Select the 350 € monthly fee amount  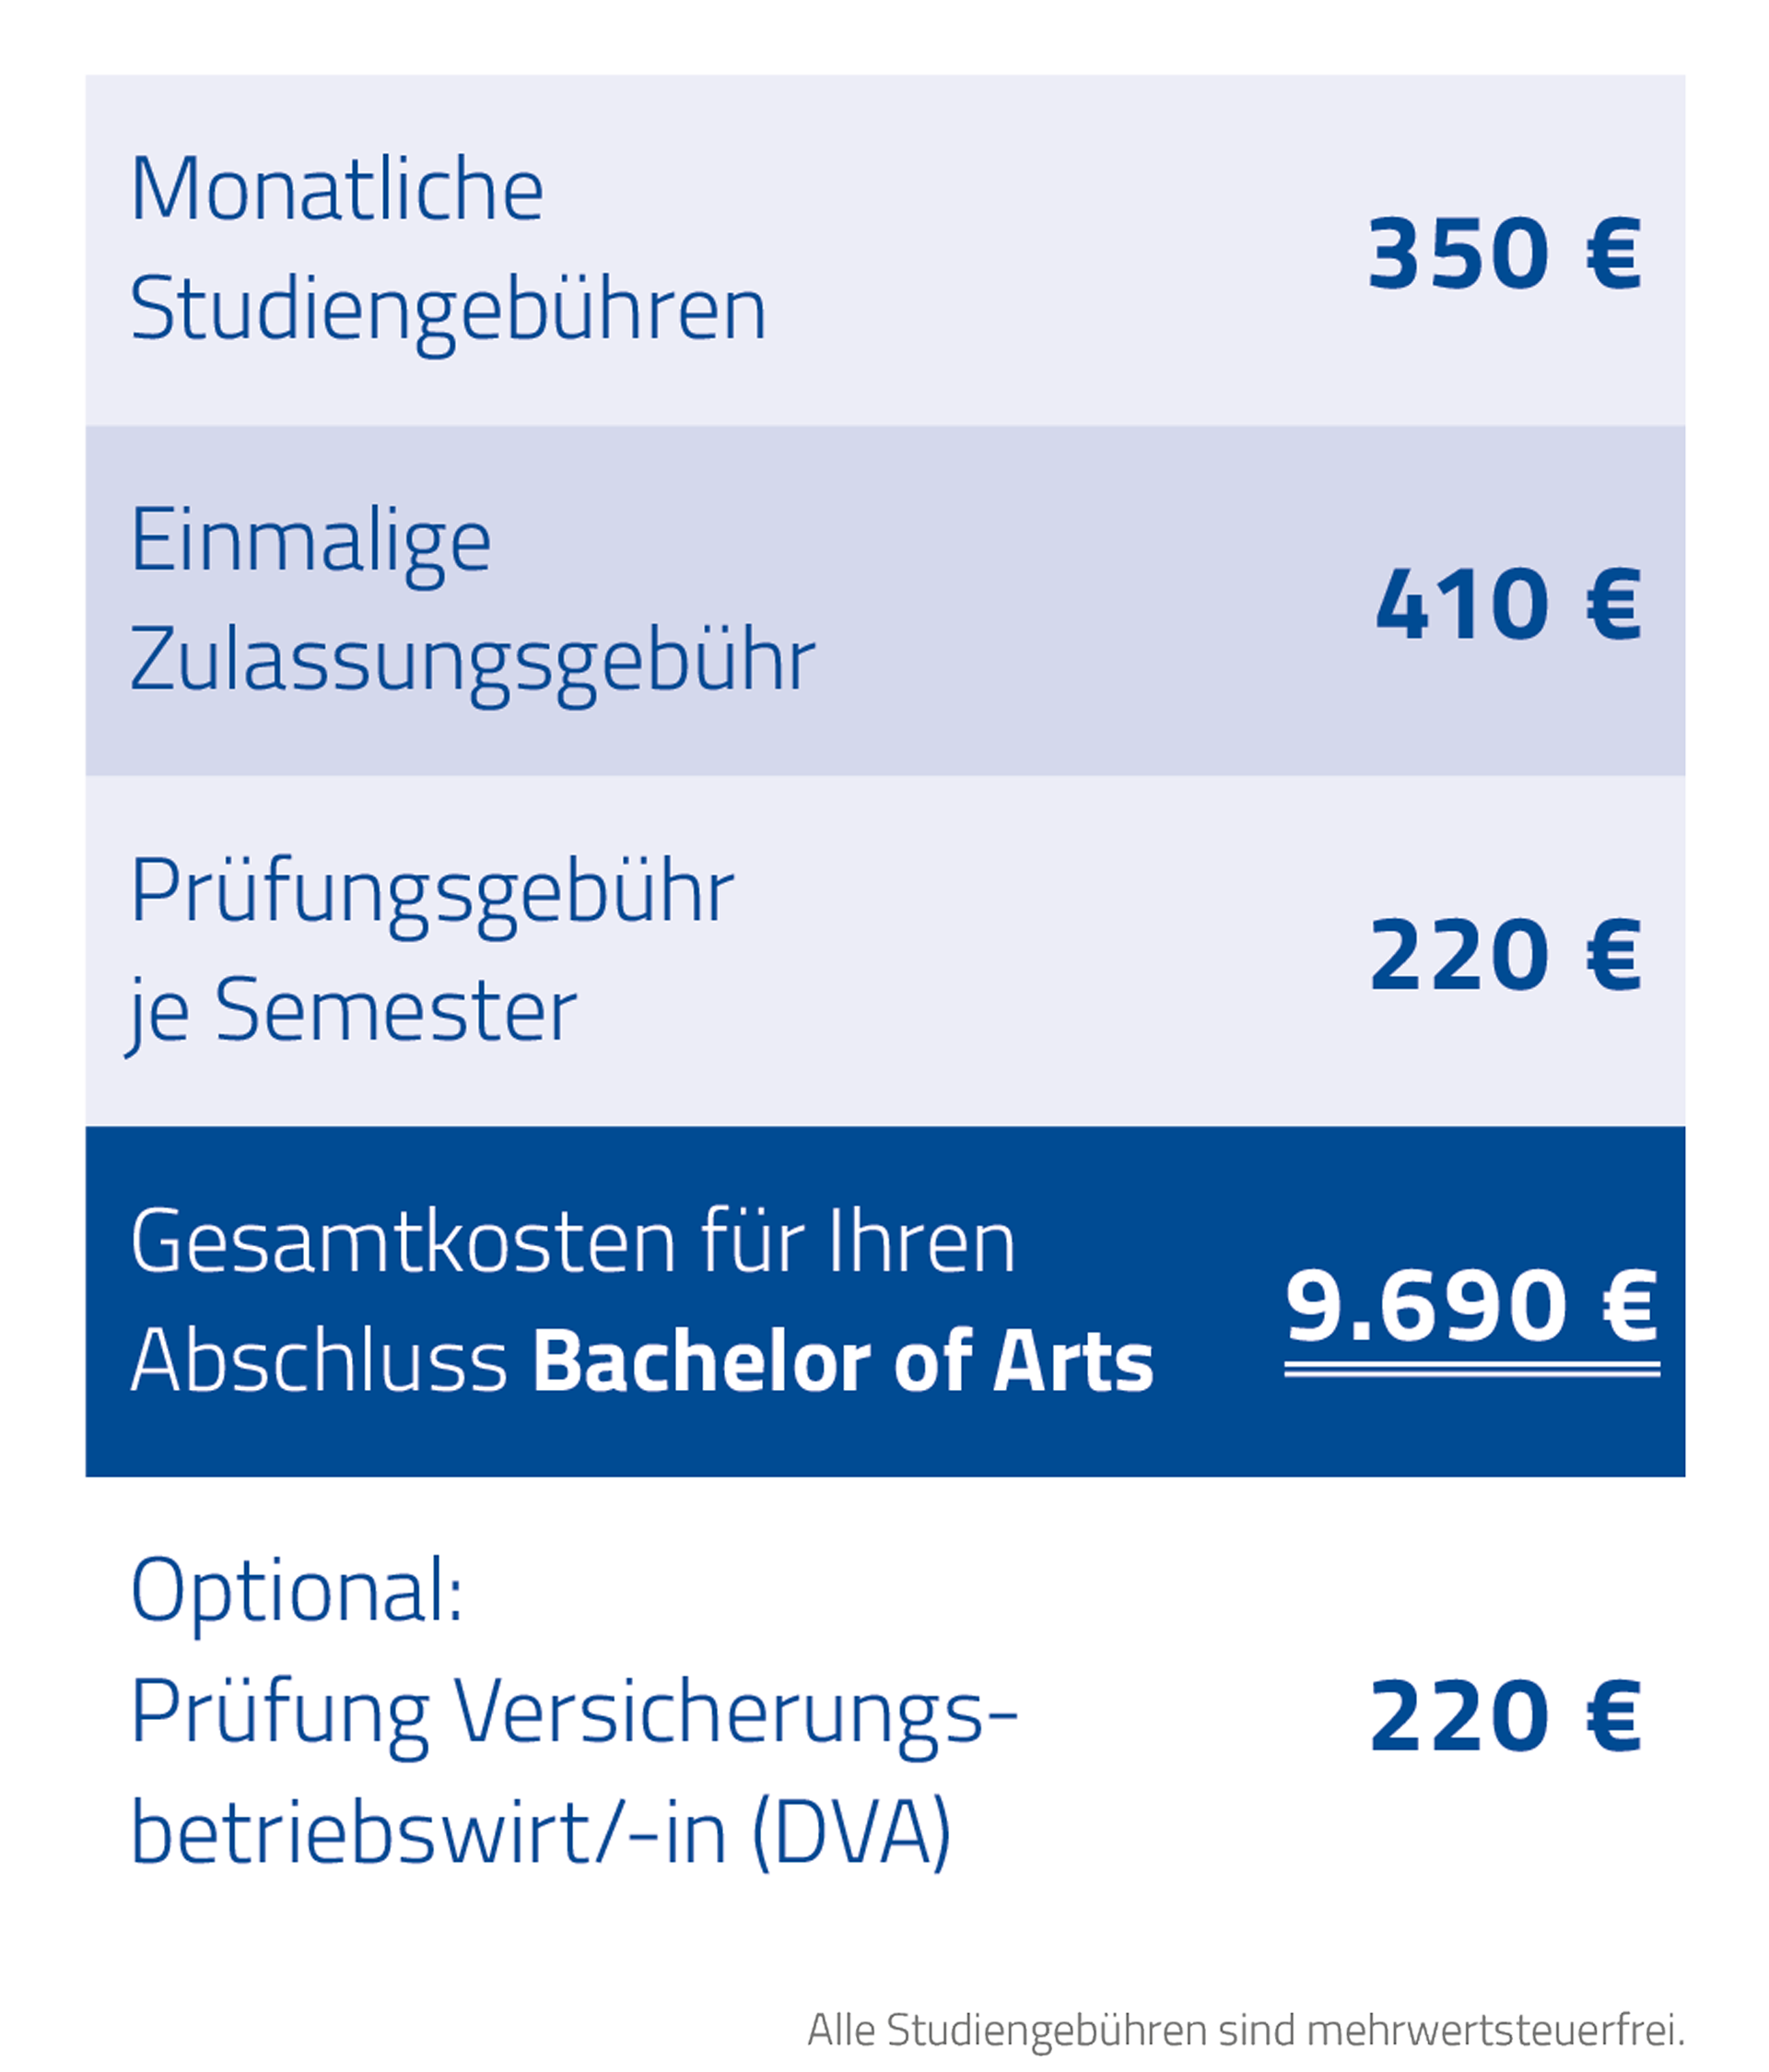click(x=1505, y=254)
